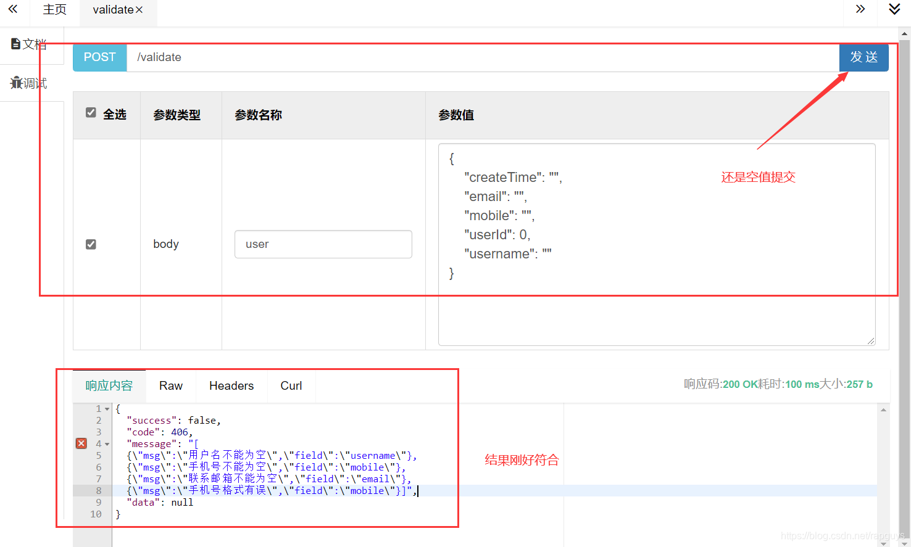Click the "data": null line
Screen dimensions: 911x547
click(x=160, y=503)
